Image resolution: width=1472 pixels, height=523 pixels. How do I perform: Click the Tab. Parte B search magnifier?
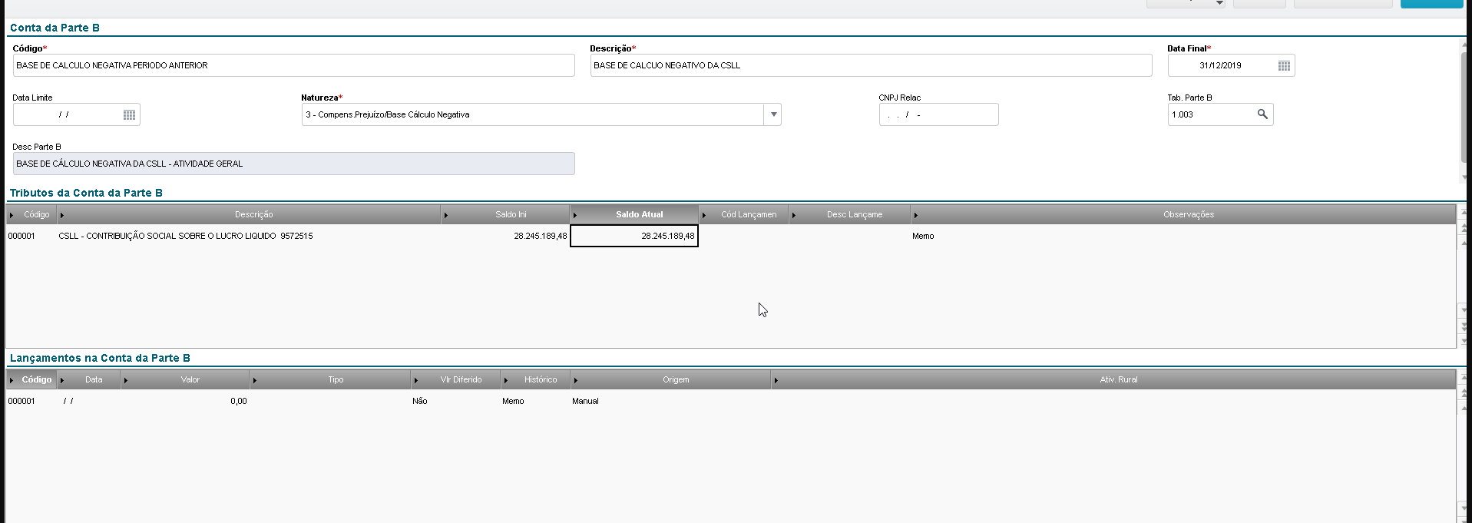[x=1262, y=114]
